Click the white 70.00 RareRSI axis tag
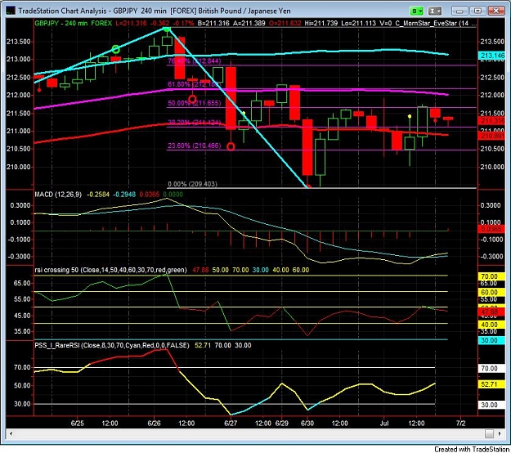The width and height of the screenshot is (511, 453). click(490, 369)
